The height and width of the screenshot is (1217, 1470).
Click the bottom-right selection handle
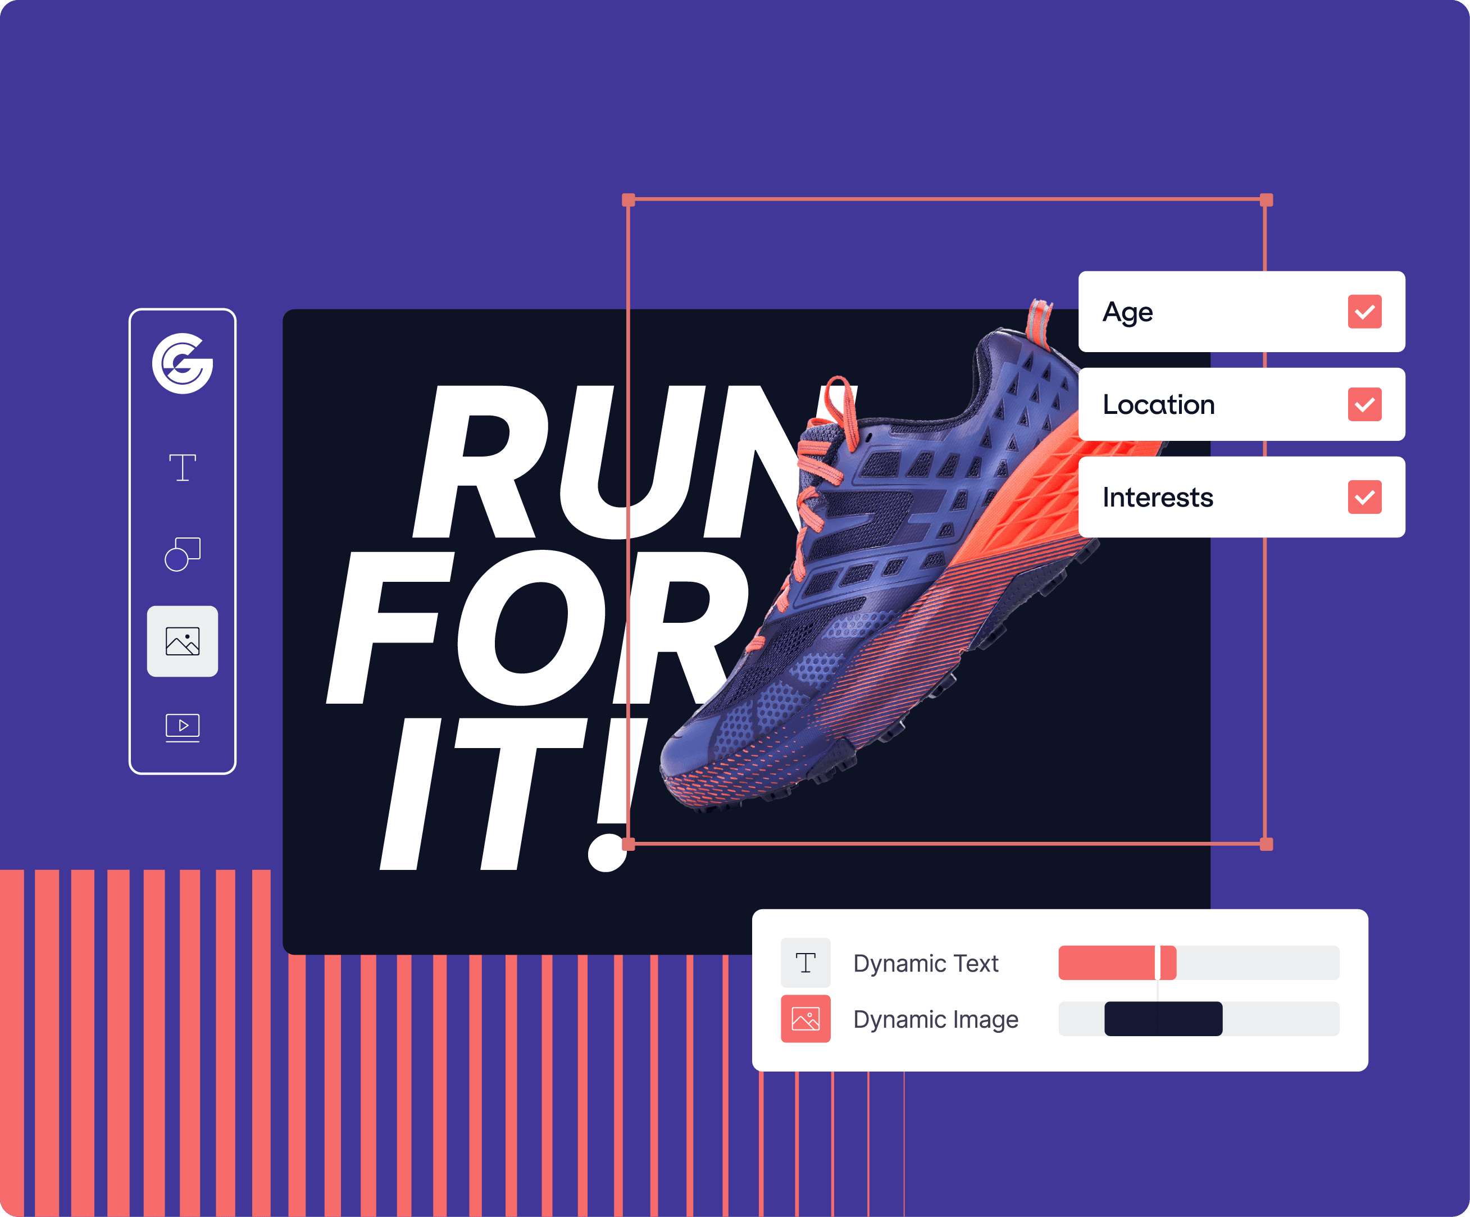pyautogui.click(x=1266, y=844)
